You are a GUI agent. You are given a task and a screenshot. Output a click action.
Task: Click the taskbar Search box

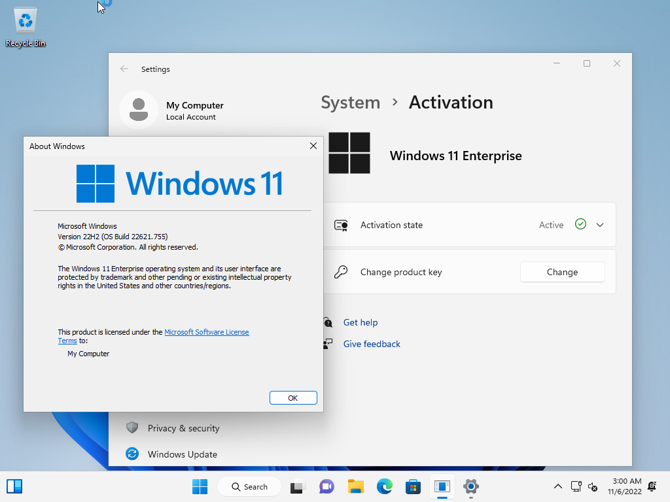[249, 486]
